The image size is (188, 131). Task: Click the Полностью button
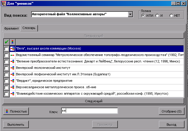coord(16,111)
